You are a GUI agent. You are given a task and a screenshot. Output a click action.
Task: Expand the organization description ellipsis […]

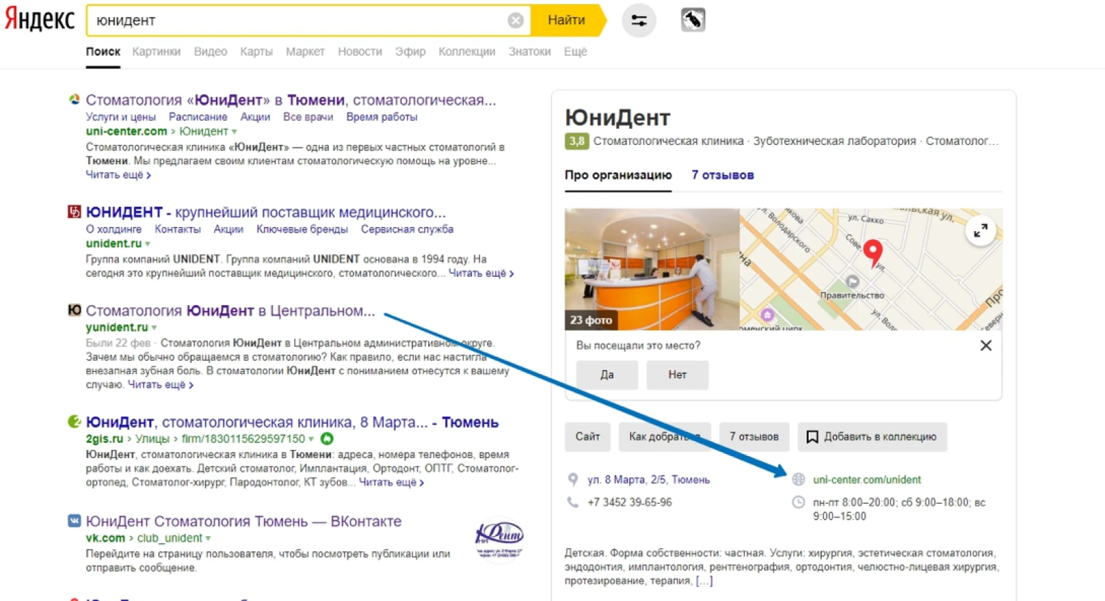coord(704,581)
